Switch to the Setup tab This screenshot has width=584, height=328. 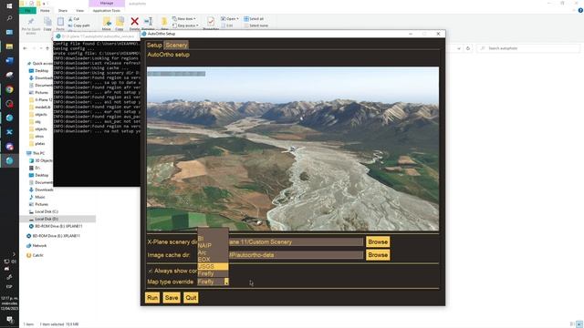point(154,45)
